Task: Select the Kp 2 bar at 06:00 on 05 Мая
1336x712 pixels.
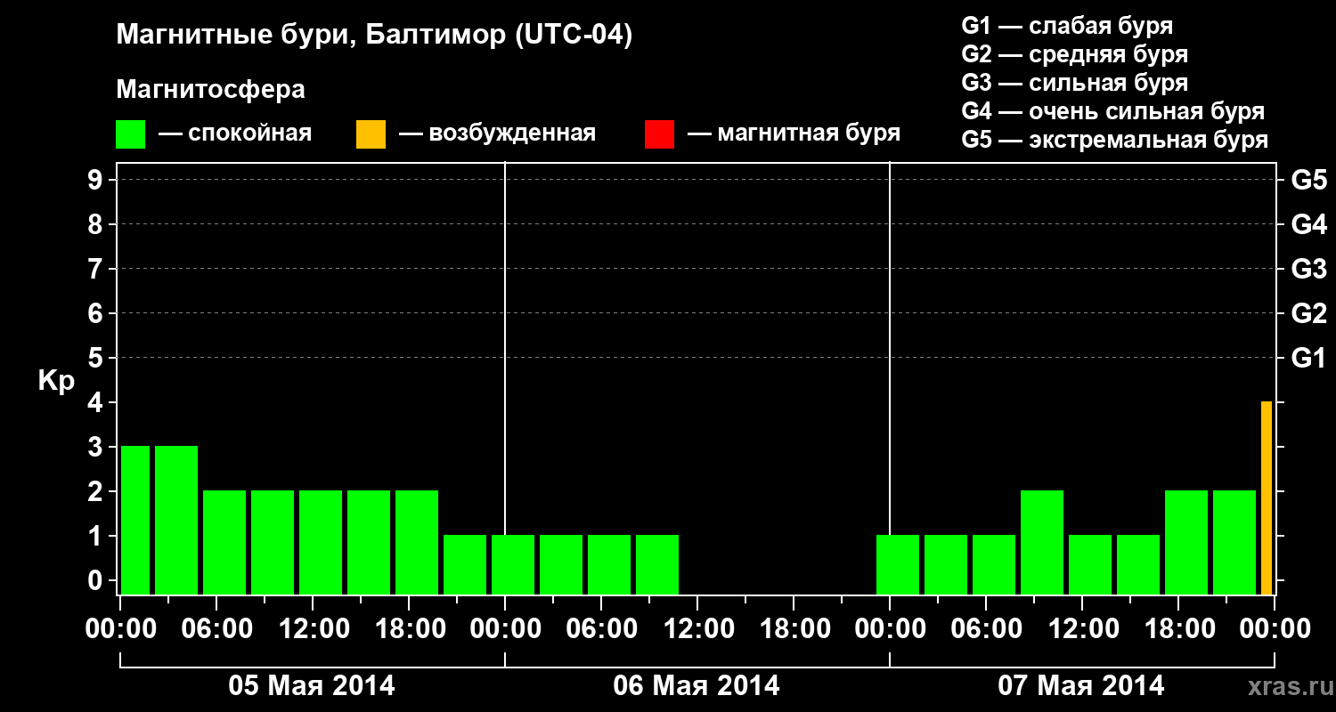Action: [x=224, y=542]
